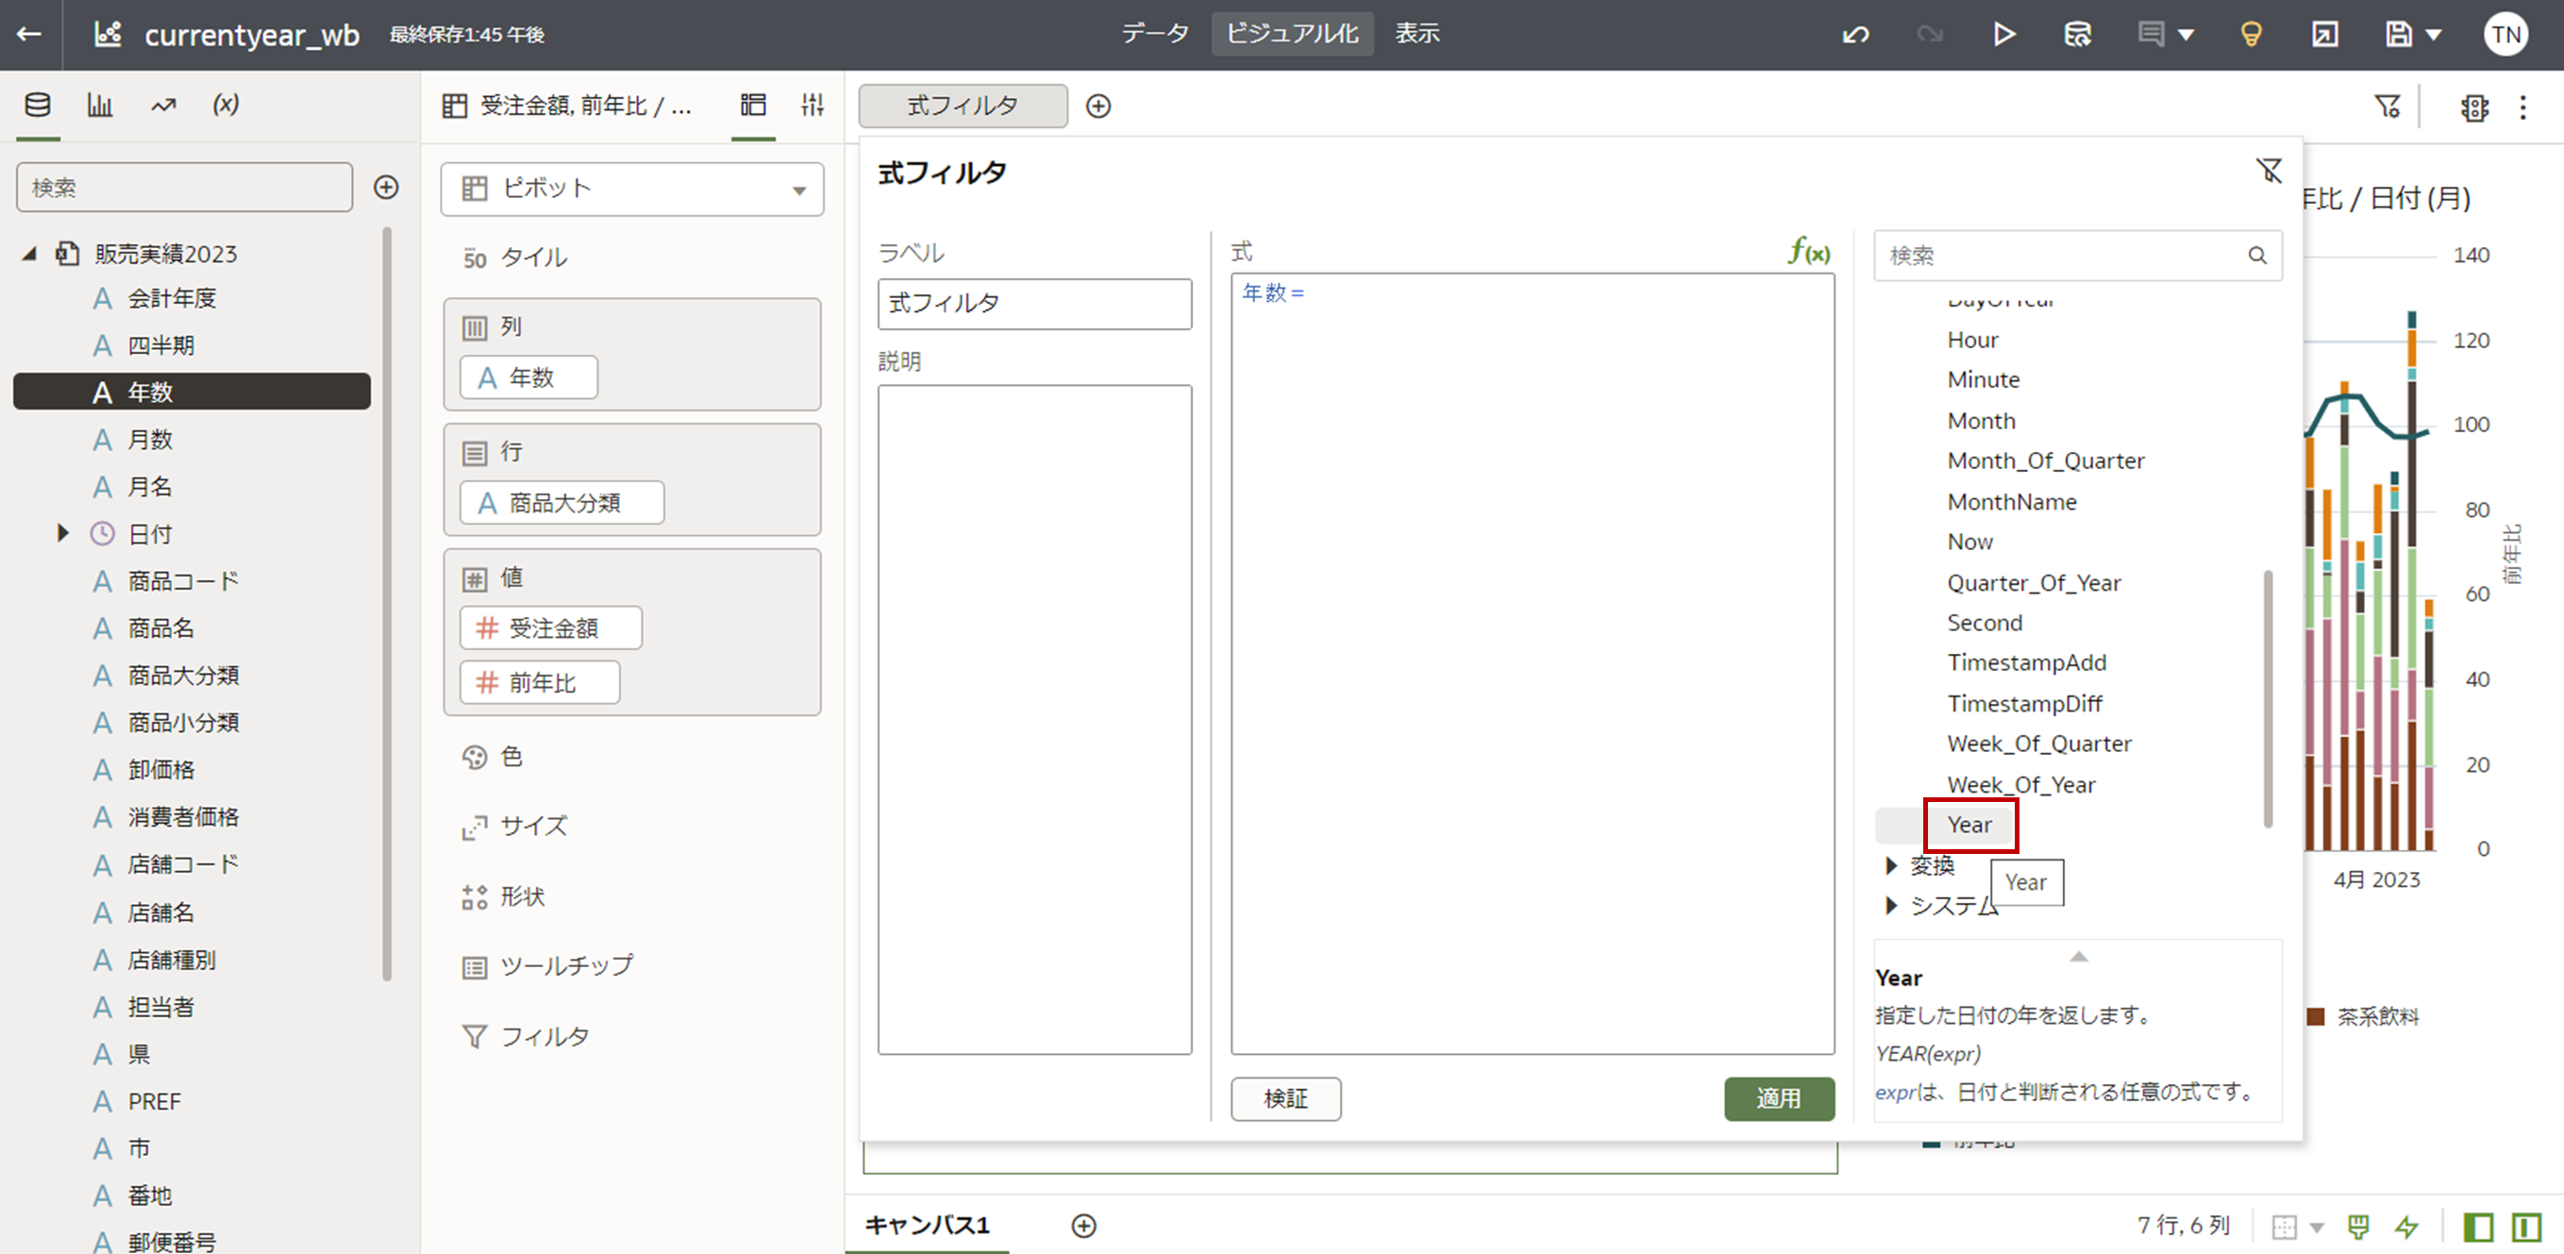The image size is (2564, 1254).
Task: Toggle the auto-apply data lightning icon
Action: coord(2406,1226)
